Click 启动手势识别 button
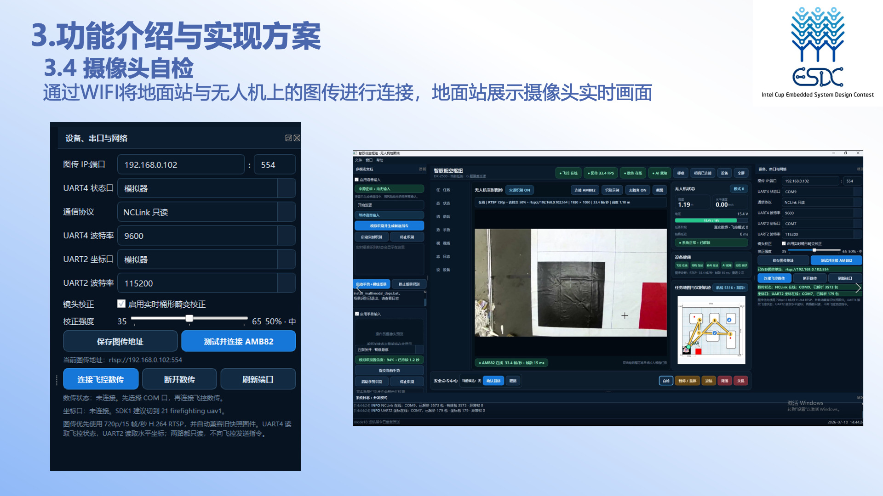The width and height of the screenshot is (883, 496). point(371,382)
